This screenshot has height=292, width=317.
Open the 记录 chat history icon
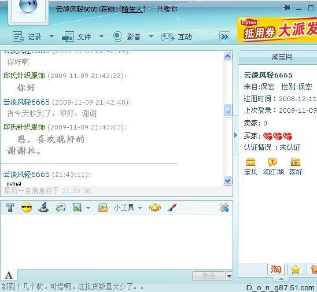(19, 36)
